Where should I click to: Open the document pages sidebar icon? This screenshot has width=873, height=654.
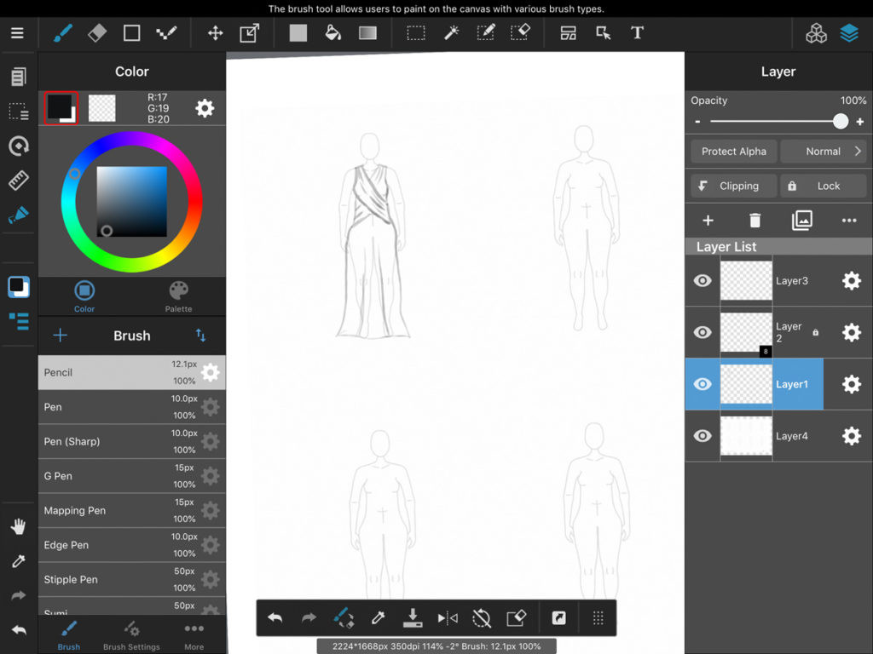click(x=19, y=77)
